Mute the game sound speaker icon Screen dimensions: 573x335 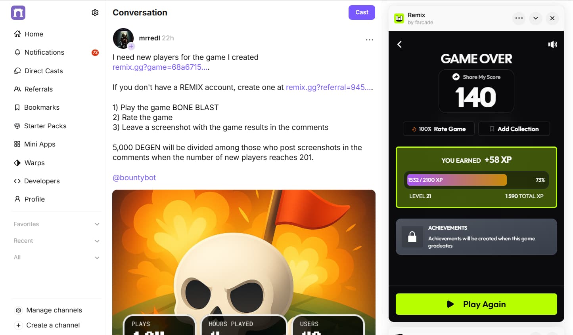point(552,44)
